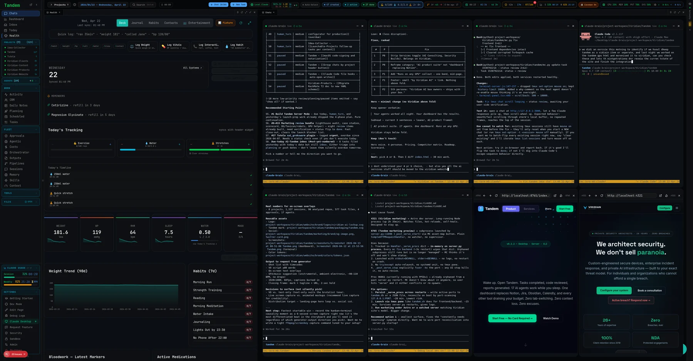Click the Water tracker progress bar

(150, 150)
